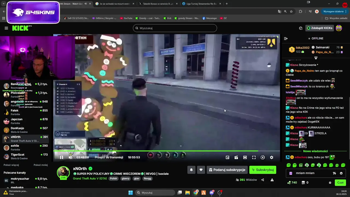
Task: Insert the first green emote in quick row
Action: point(288,165)
